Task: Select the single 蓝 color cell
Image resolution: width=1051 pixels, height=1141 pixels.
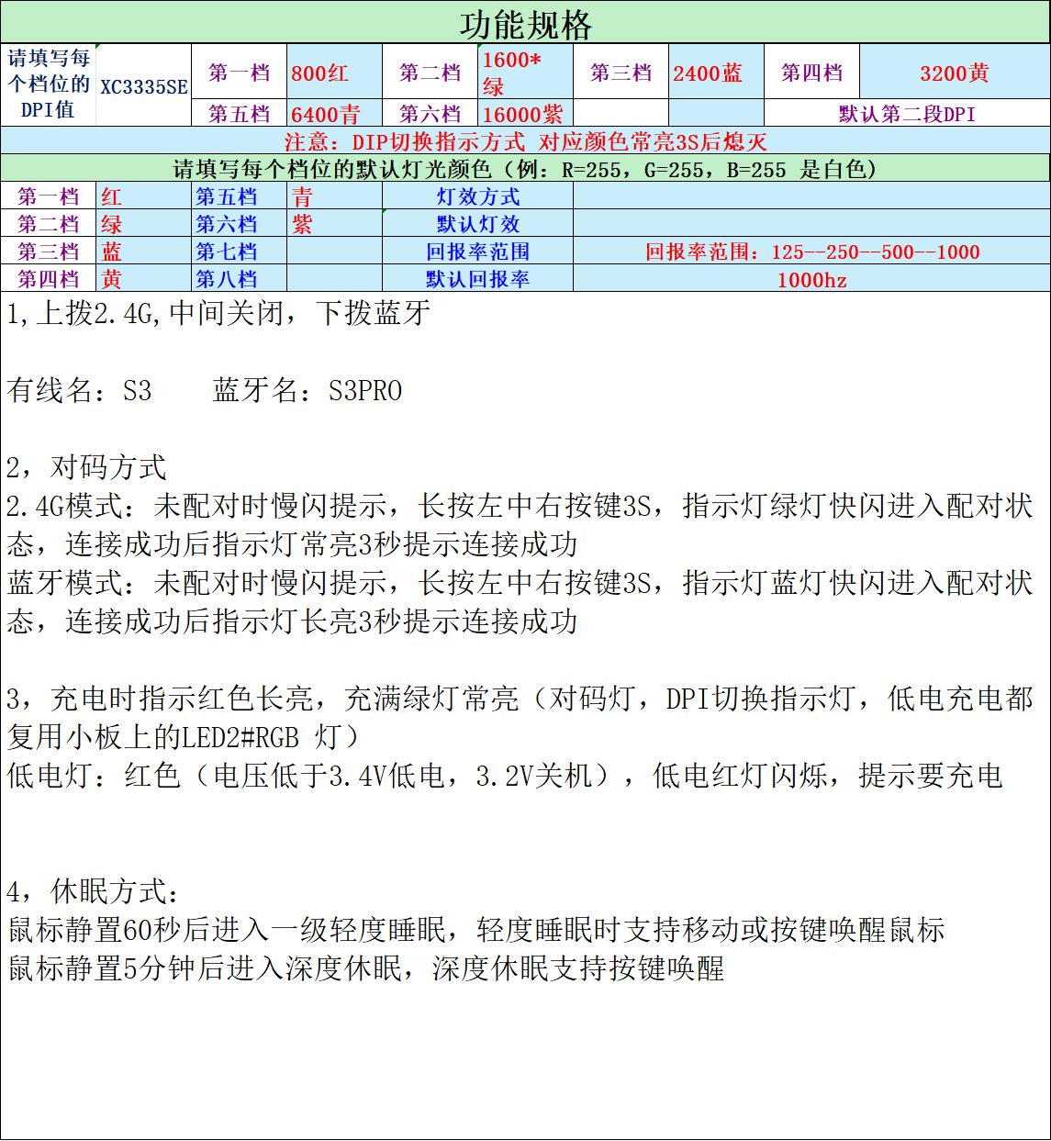Action: (143, 251)
